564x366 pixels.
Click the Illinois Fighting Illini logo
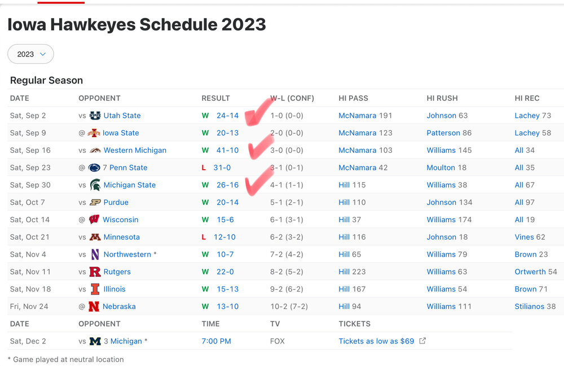95,289
